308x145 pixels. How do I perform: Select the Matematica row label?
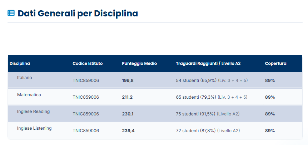29,95
